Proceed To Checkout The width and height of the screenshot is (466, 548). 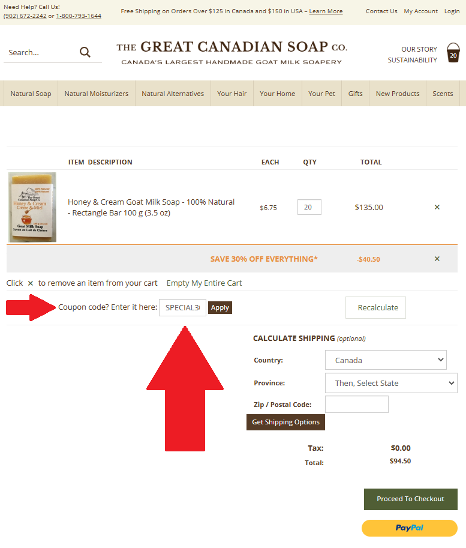410,499
